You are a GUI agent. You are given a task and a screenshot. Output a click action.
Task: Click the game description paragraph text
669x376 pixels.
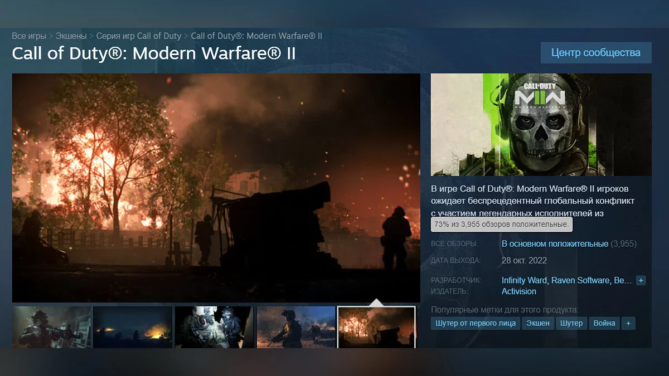(534, 201)
